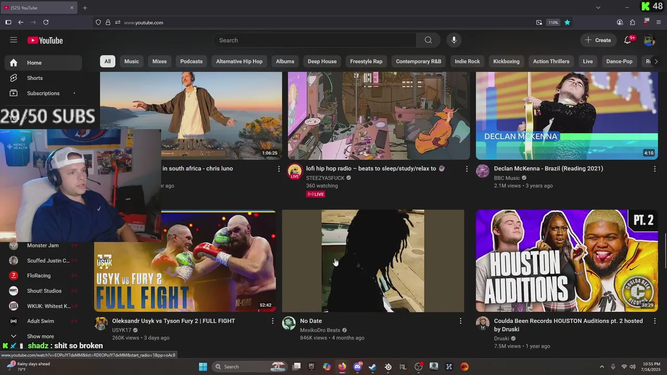Click the address bar URL
Viewport: 667px width, 375px height.
143,22
